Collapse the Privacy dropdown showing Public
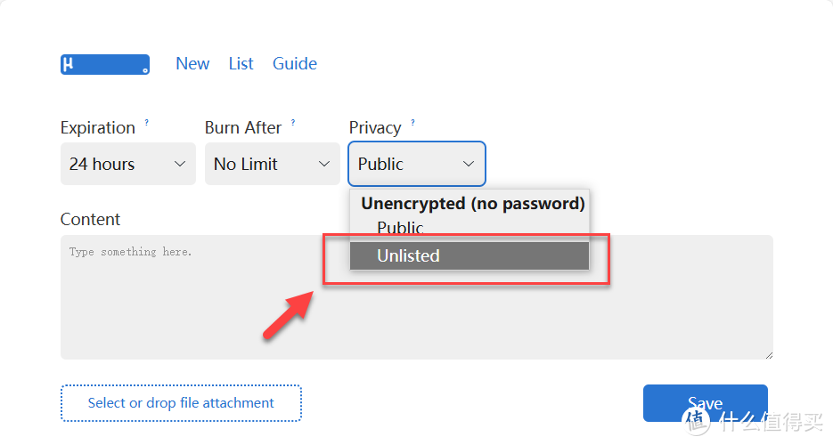This screenshot has height=445, width=833. pyautogui.click(x=416, y=164)
